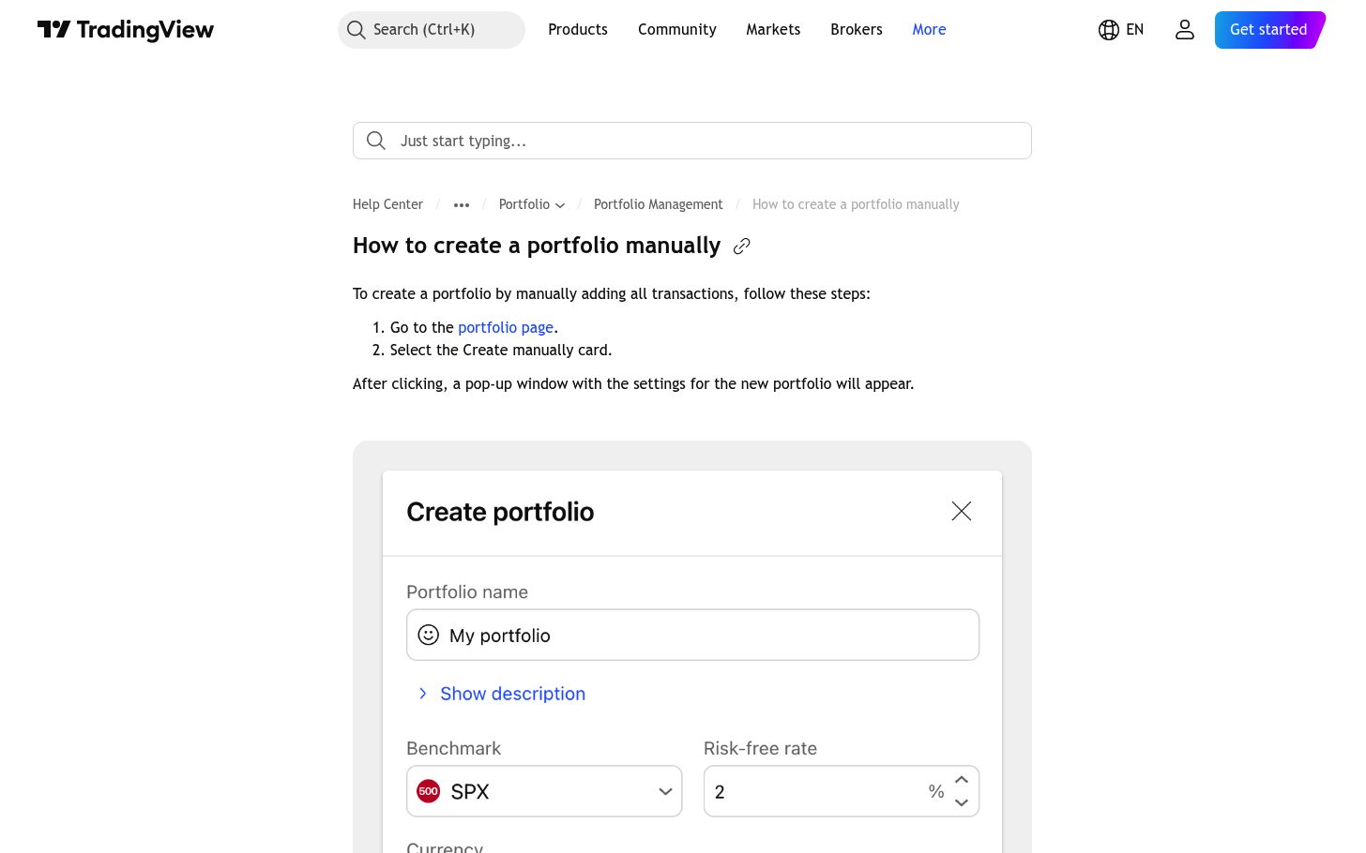Go to Portfolio Management breadcrumb
Viewport: 1366px width, 853px height.
[659, 204]
